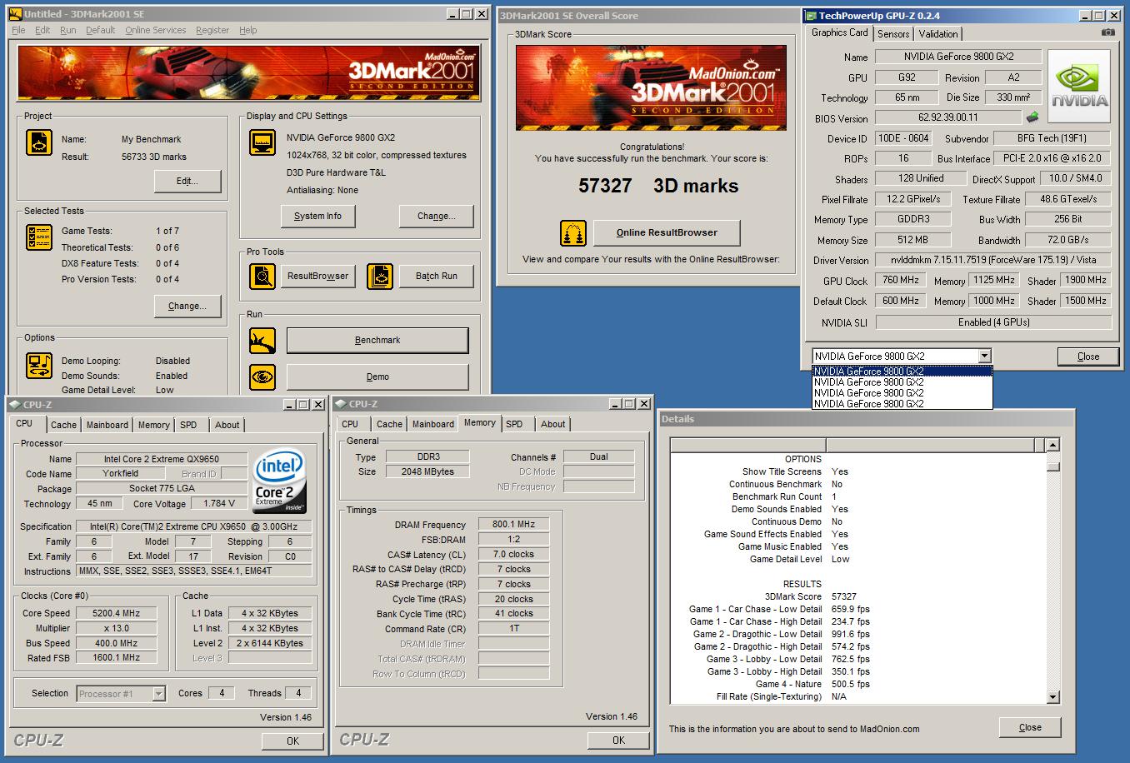Click the Batch Run button
Image resolution: width=1130 pixels, height=763 pixels.
437,276
